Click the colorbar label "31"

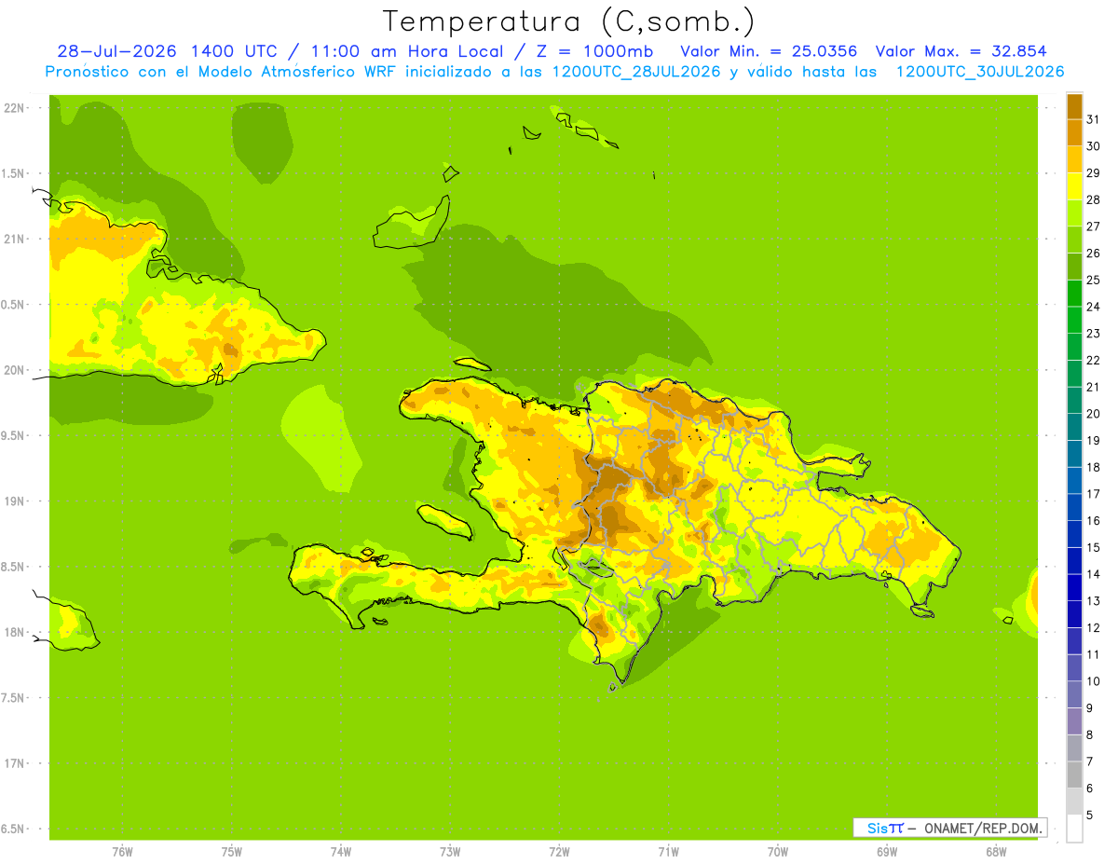click(x=1093, y=119)
